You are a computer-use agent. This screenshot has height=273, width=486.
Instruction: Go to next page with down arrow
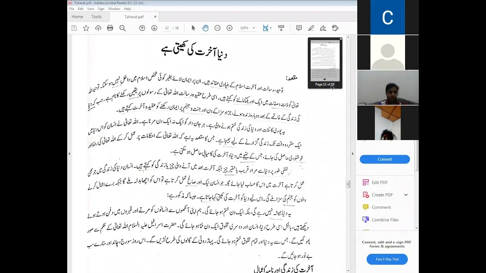pos(154,28)
